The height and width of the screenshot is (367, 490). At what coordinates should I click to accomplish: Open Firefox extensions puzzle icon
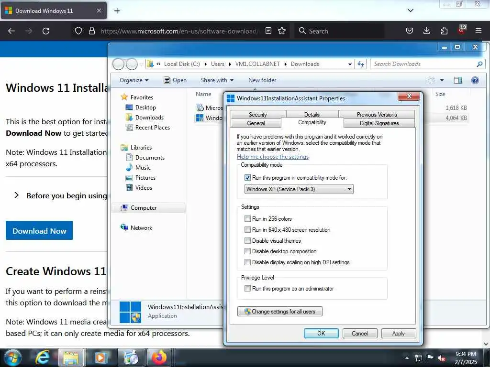point(444,31)
